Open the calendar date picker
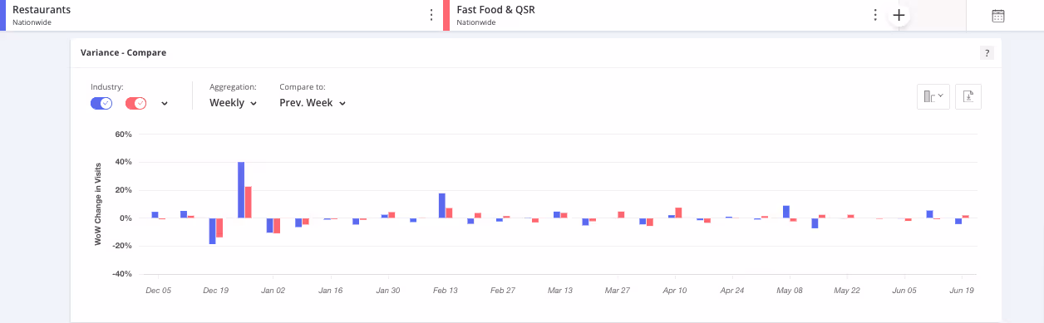1044x323 pixels. 999,16
